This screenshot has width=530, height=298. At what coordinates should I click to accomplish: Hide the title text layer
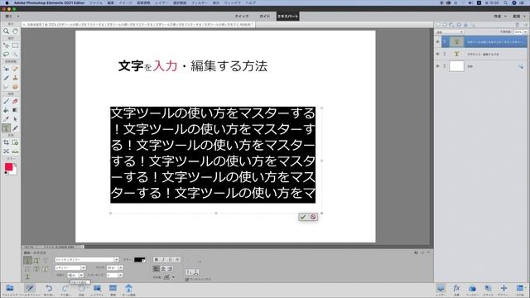coord(438,54)
